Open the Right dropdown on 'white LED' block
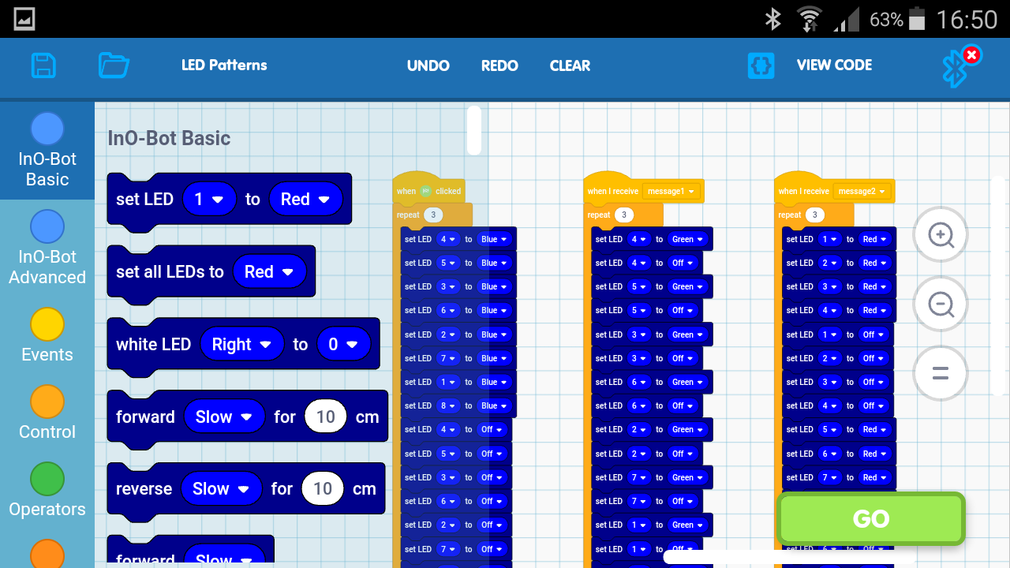This screenshot has width=1010, height=568. tap(242, 345)
